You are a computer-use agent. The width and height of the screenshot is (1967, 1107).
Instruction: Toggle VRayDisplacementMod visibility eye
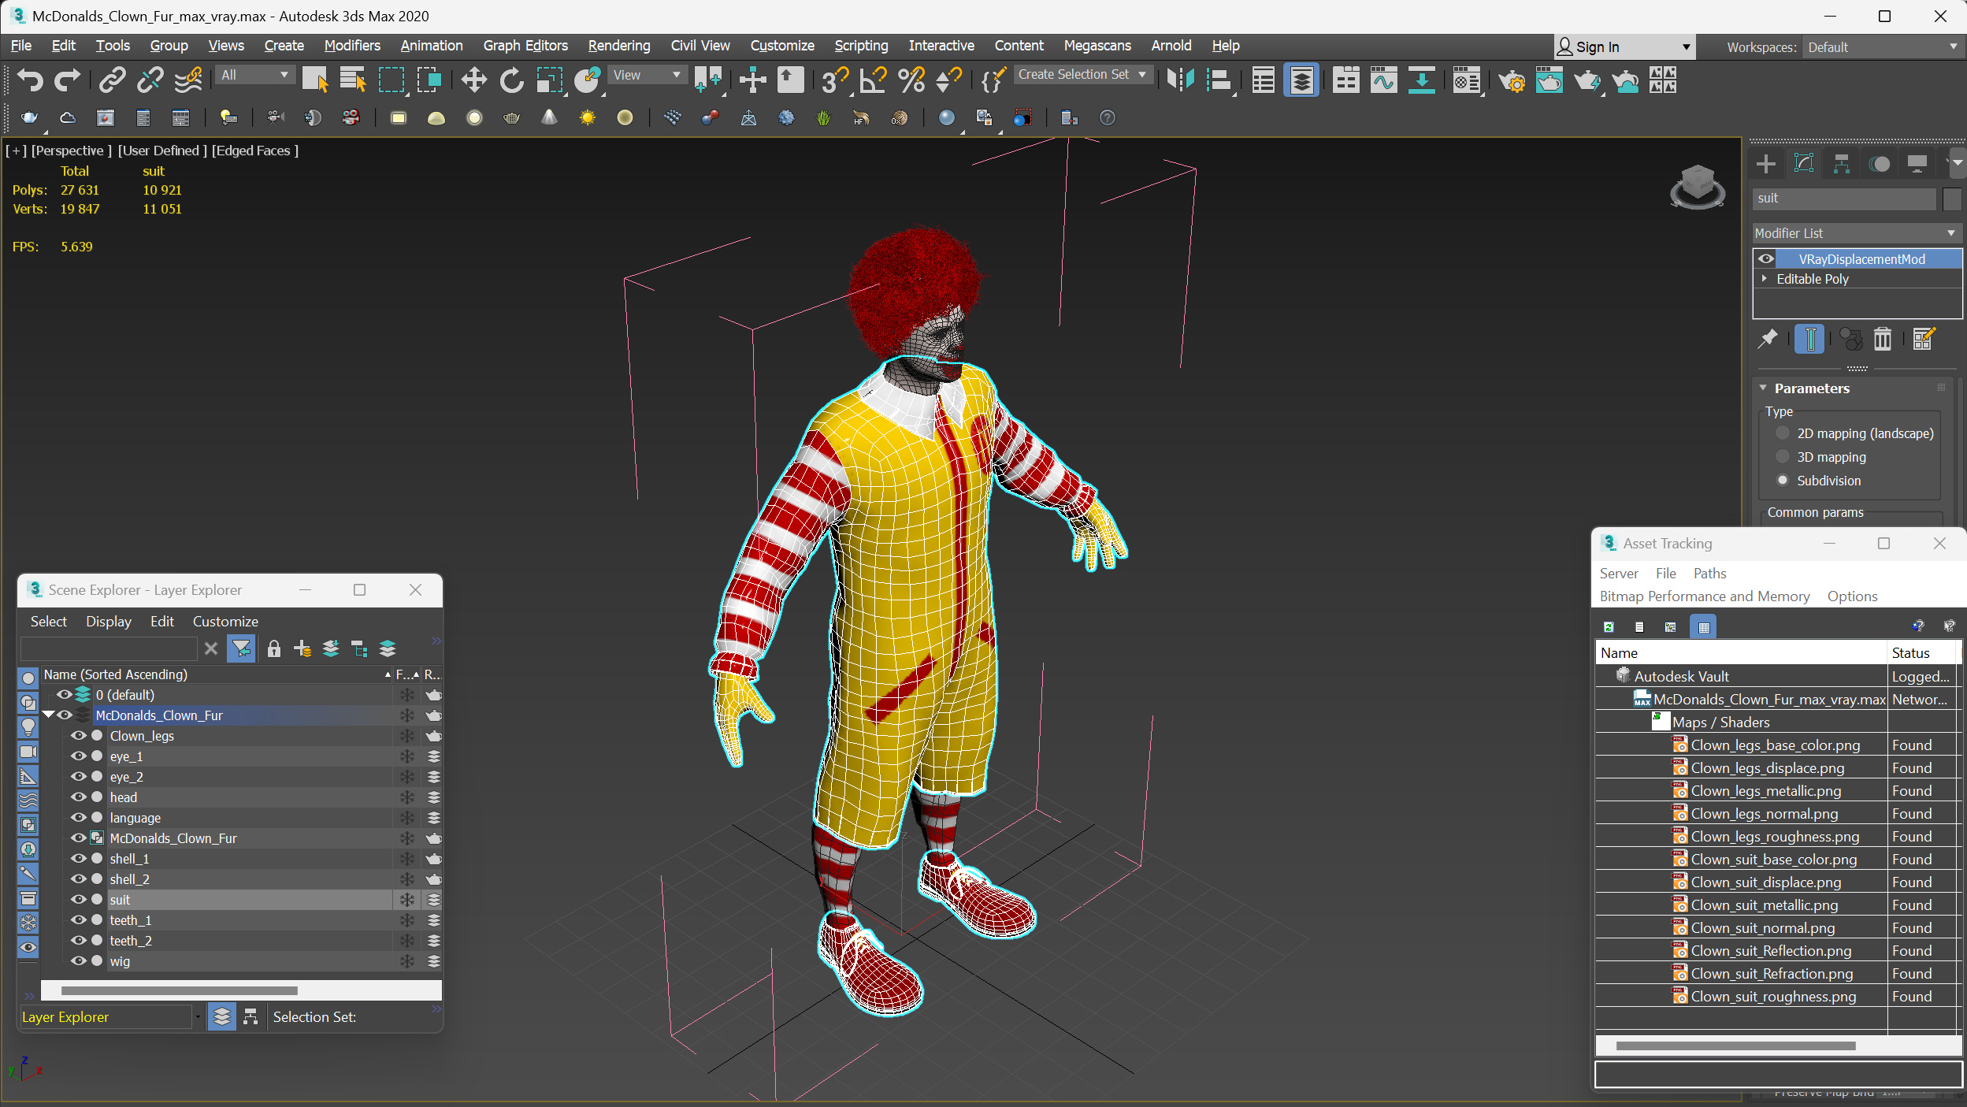click(1766, 259)
